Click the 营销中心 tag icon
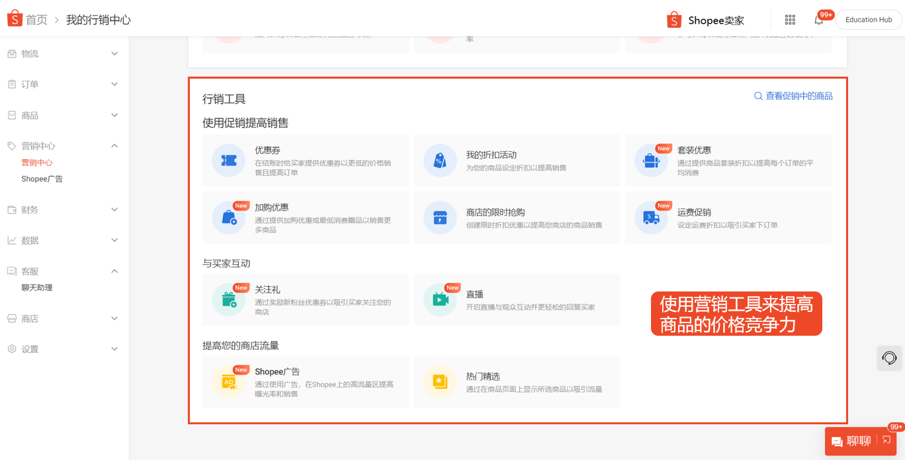This screenshot has height=460, width=905. pyautogui.click(x=11, y=145)
